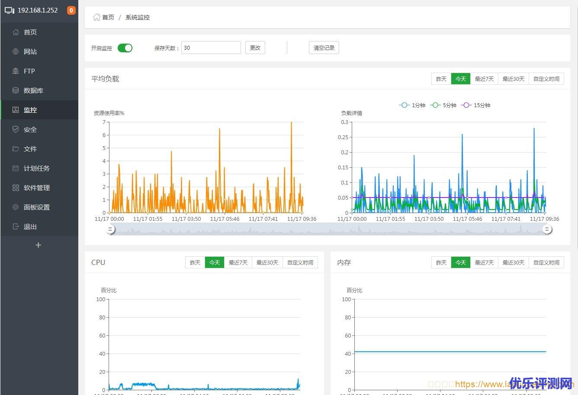Click the chart icon for 监控
578x395 pixels.
click(x=16, y=110)
